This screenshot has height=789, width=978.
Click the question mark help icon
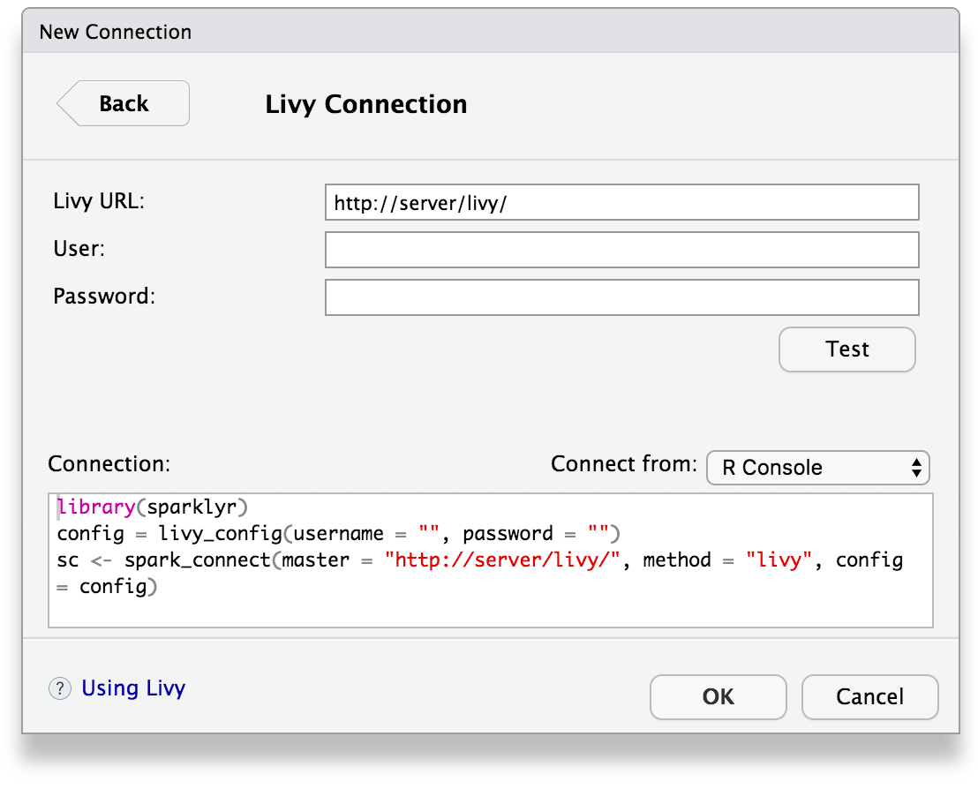click(x=59, y=689)
